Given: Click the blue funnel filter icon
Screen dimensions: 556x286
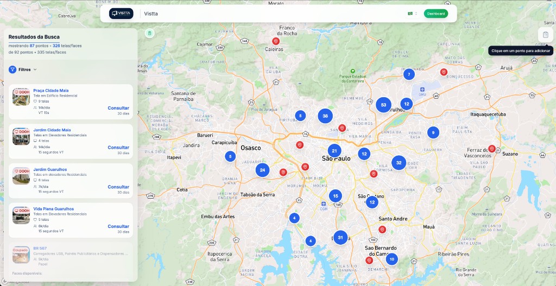Looking at the screenshot, I should pos(12,69).
